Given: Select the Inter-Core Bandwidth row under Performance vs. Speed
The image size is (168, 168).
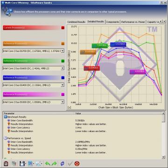Looking at the screenshot, I should [83, 142].
